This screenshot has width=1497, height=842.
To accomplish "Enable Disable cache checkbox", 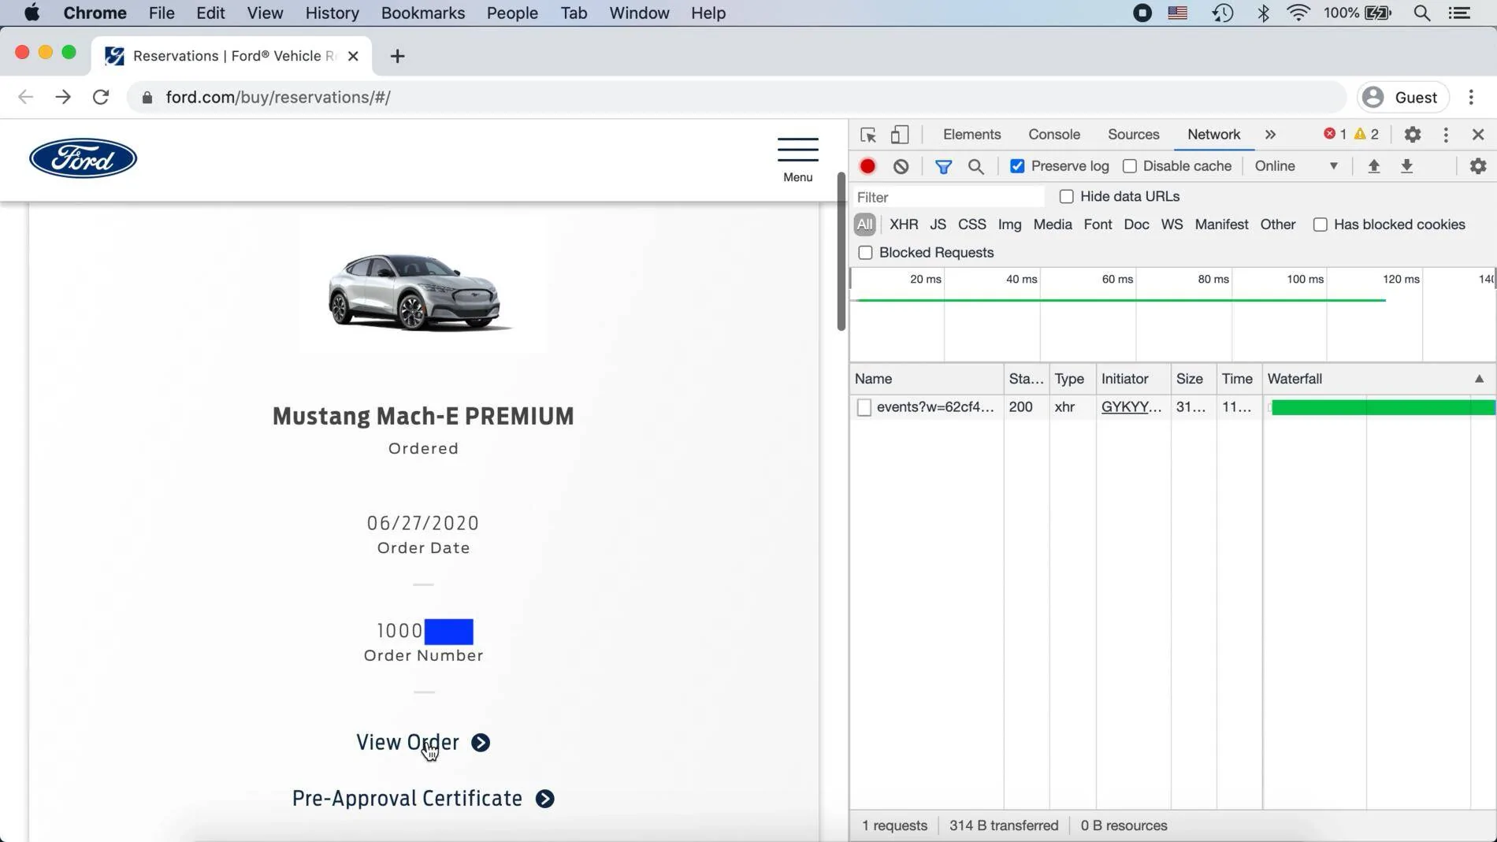I will 1130,166.
